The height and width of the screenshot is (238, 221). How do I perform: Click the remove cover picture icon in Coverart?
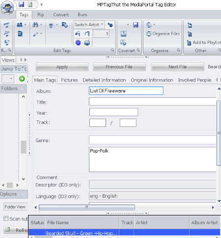(x=123, y=43)
